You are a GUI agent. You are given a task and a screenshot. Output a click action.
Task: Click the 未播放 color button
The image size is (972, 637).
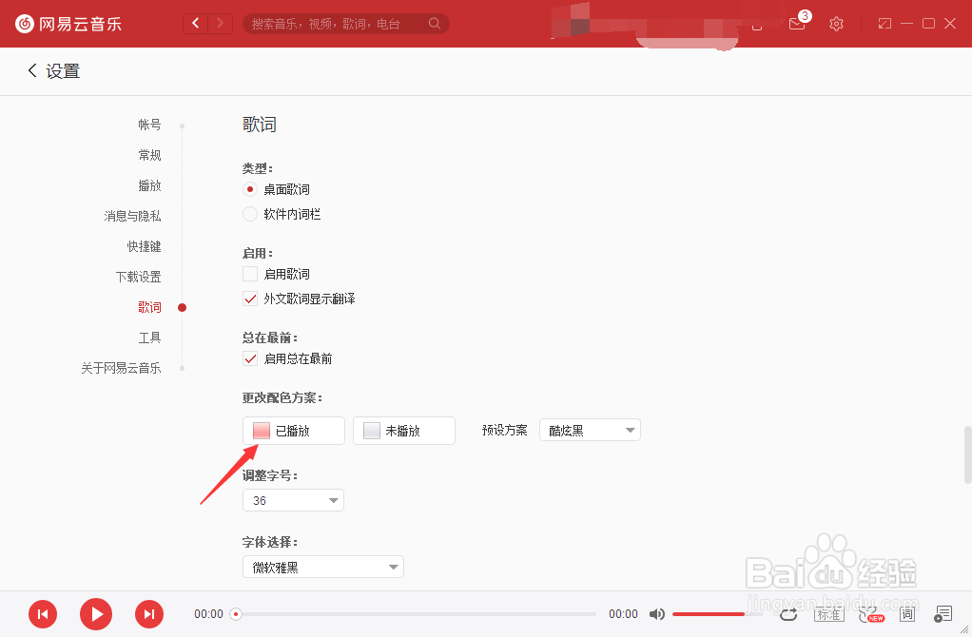click(403, 430)
